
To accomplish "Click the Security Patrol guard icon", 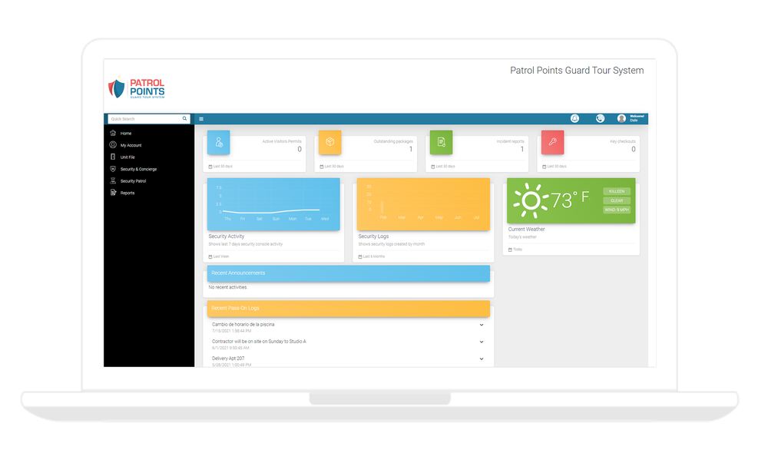I will coord(113,180).
